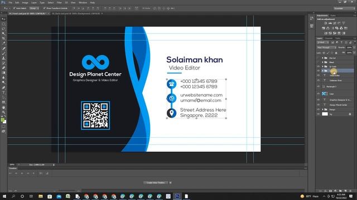Image resolution: width=357 pixels, height=200 pixels.
Task: Add an Invert adjustment
Action: tap(326, 33)
